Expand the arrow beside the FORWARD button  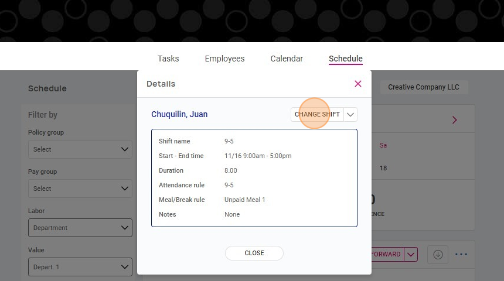tap(411, 254)
